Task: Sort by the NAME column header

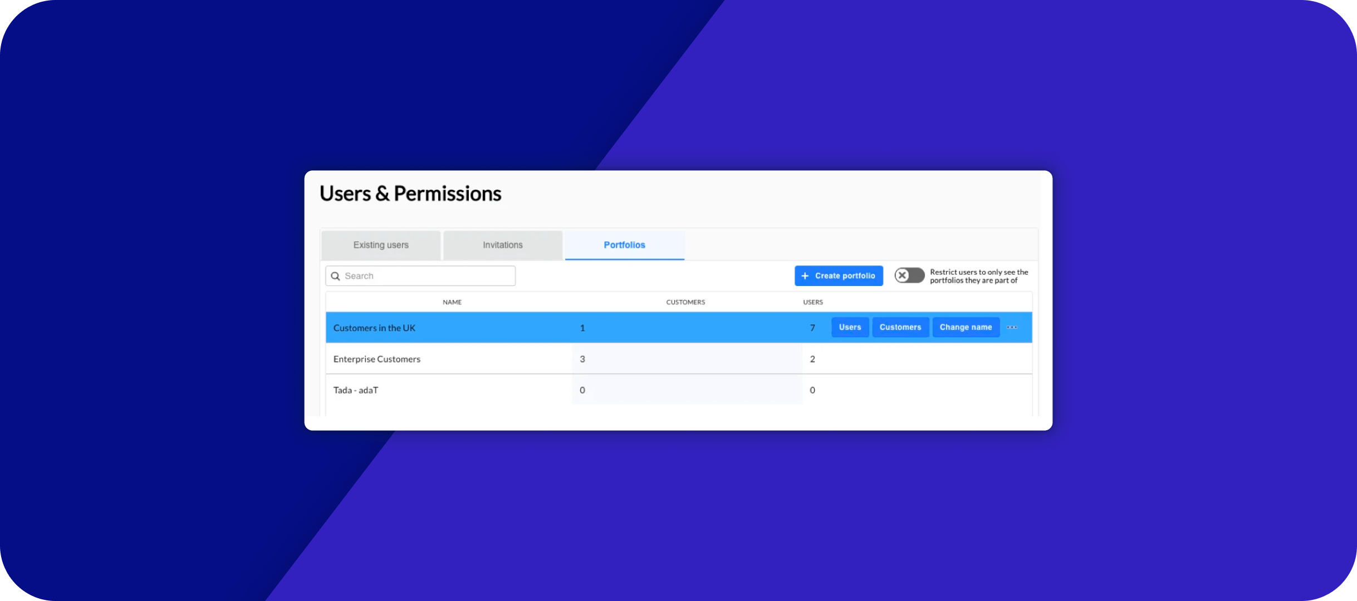Action: tap(452, 302)
